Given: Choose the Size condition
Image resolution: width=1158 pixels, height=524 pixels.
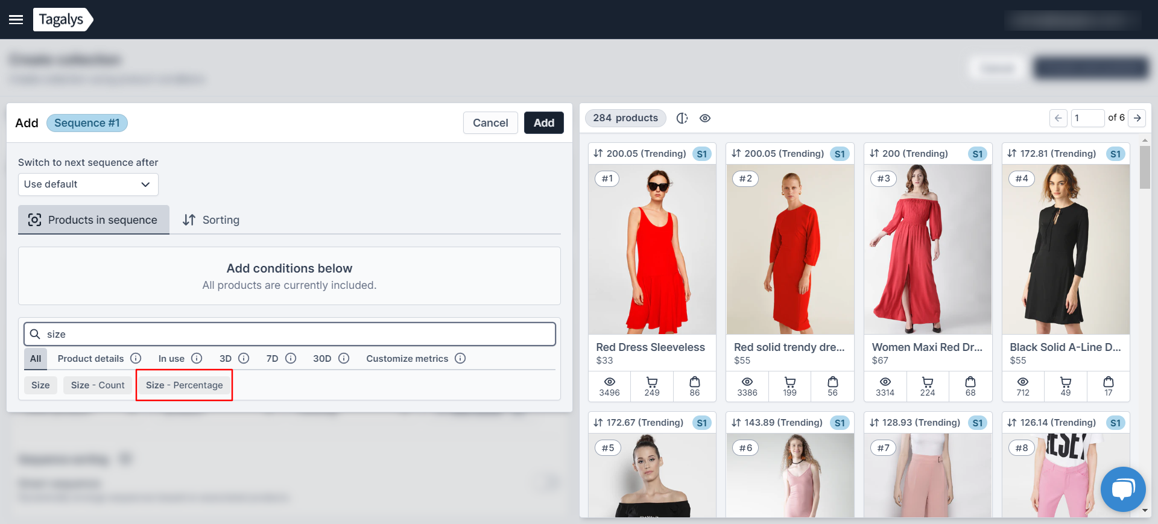Looking at the screenshot, I should pyautogui.click(x=40, y=385).
